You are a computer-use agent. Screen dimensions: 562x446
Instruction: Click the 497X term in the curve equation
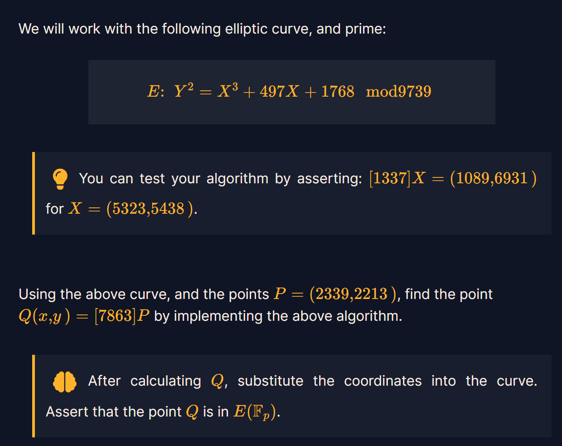pyautogui.click(x=279, y=92)
